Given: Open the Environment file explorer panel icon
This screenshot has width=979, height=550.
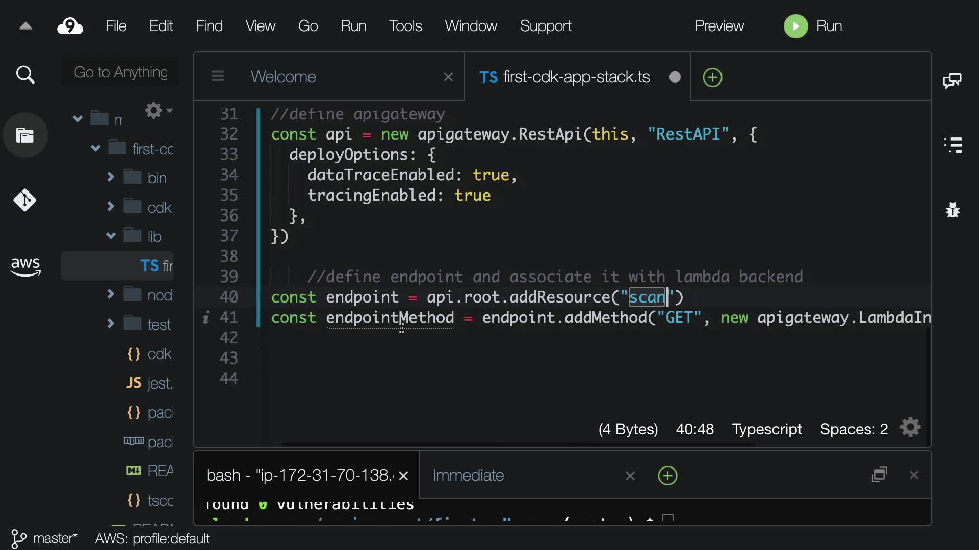Looking at the screenshot, I should pyautogui.click(x=25, y=135).
